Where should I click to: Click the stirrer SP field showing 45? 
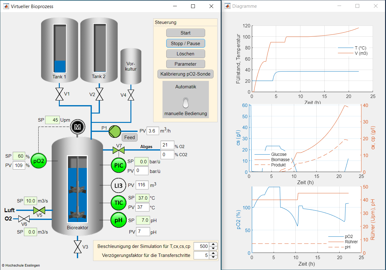(52, 120)
